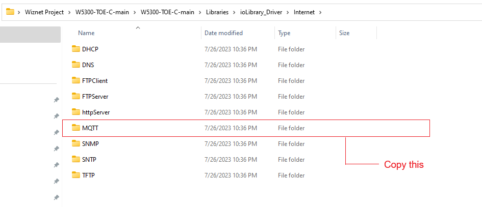Click the address bar folder icon
Screen dimensions: 482x207
(10, 12)
